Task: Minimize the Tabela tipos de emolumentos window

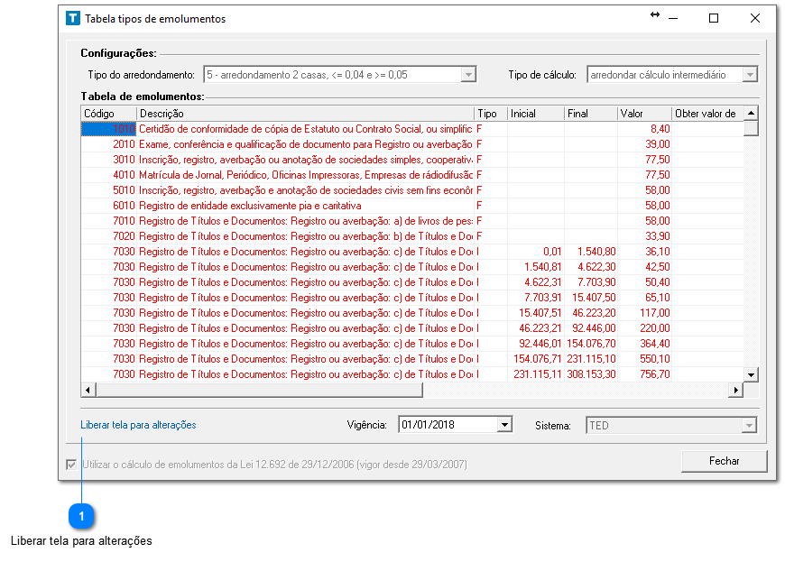Action: point(673,19)
